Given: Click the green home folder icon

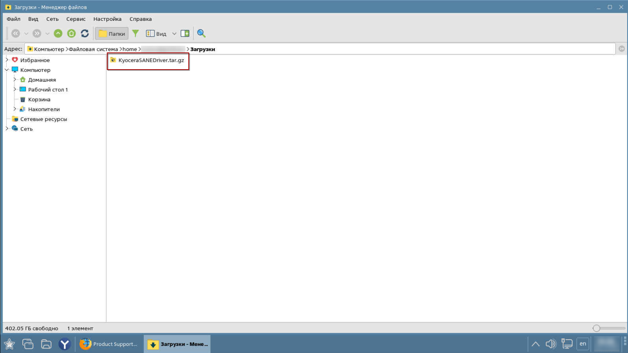Looking at the screenshot, I should point(71,33).
